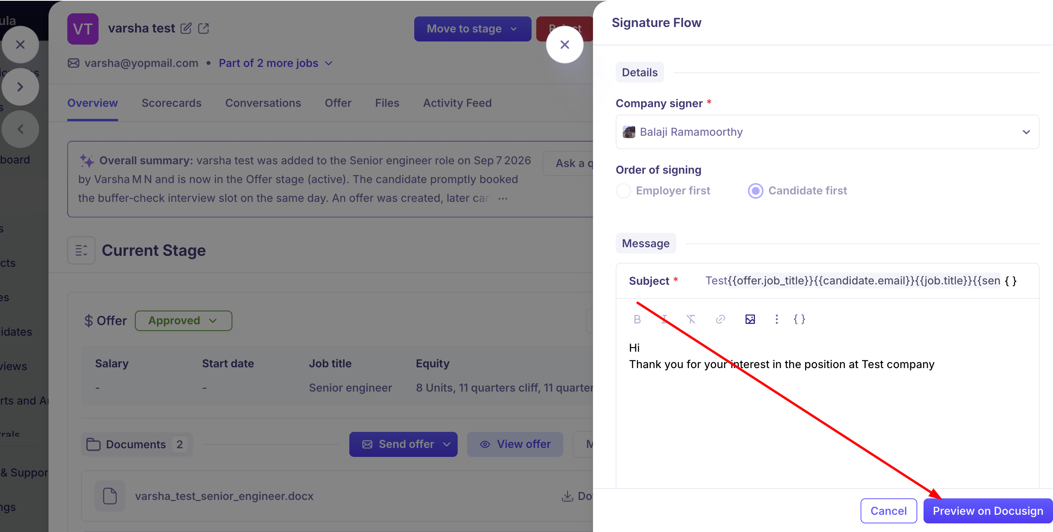Image resolution: width=1053 pixels, height=532 pixels.
Task: Click into the Subject input field
Action: [x=852, y=281]
